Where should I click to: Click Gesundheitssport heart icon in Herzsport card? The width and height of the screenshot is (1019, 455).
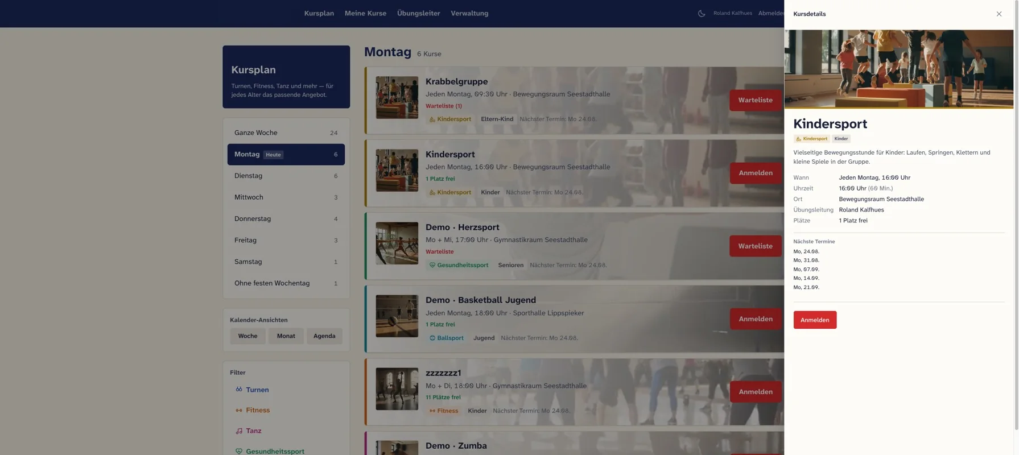click(x=432, y=265)
